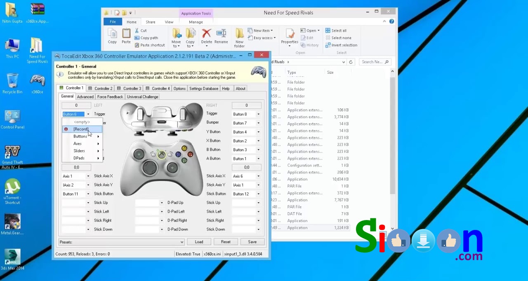Expand the D-Pad Up dropdown
Image resolution: width=528 pixels, height=281 pixels.
click(x=161, y=203)
